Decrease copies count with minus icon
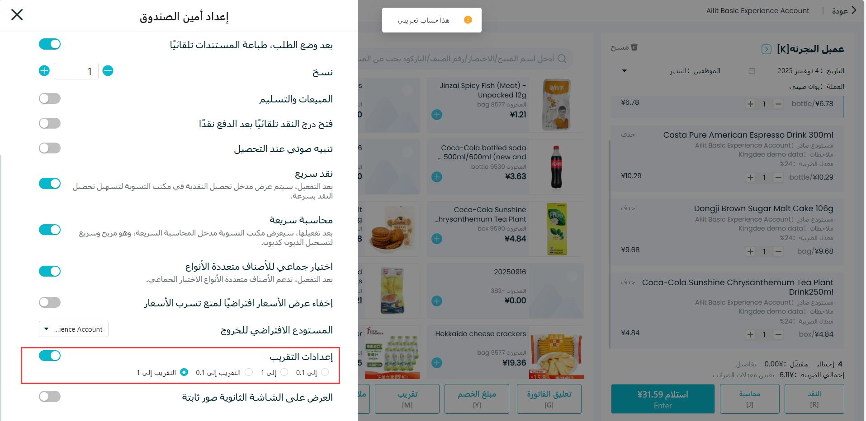Viewport: 866px width, 421px height. click(108, 71)
